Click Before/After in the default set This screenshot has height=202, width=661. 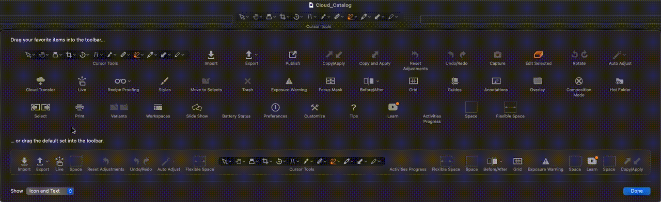pos(495,164)
